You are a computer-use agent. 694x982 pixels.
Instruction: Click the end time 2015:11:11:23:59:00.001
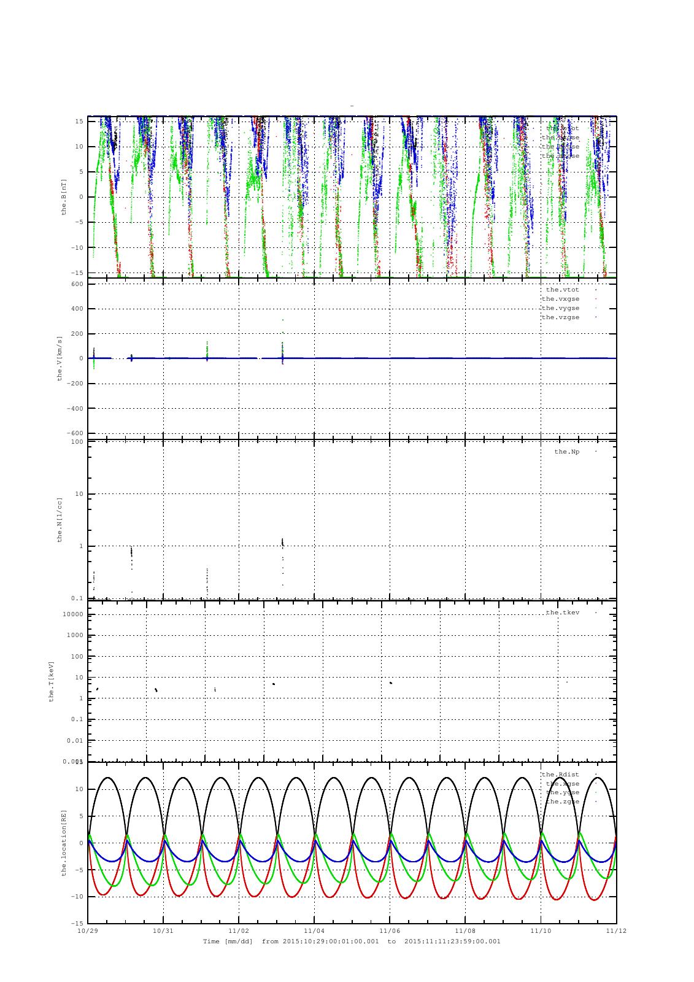click(x=453, y=941)
